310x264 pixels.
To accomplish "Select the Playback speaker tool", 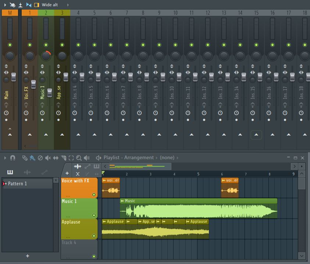I will [x=86, y=158].
